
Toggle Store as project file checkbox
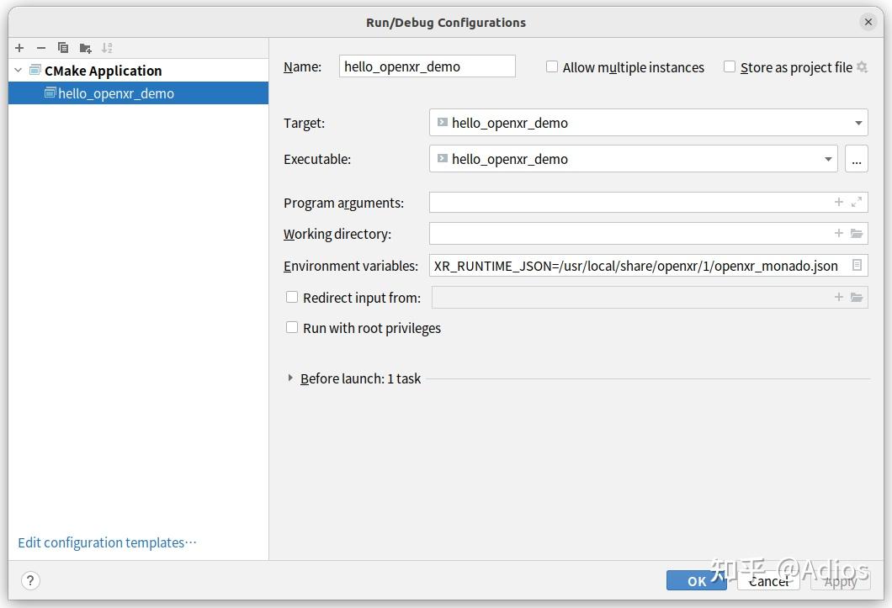tap(730, 67)
